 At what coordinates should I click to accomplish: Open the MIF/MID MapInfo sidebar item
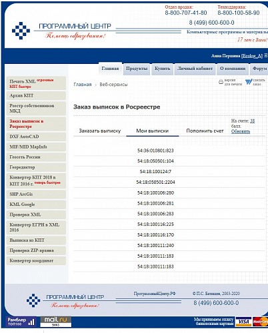36,147
